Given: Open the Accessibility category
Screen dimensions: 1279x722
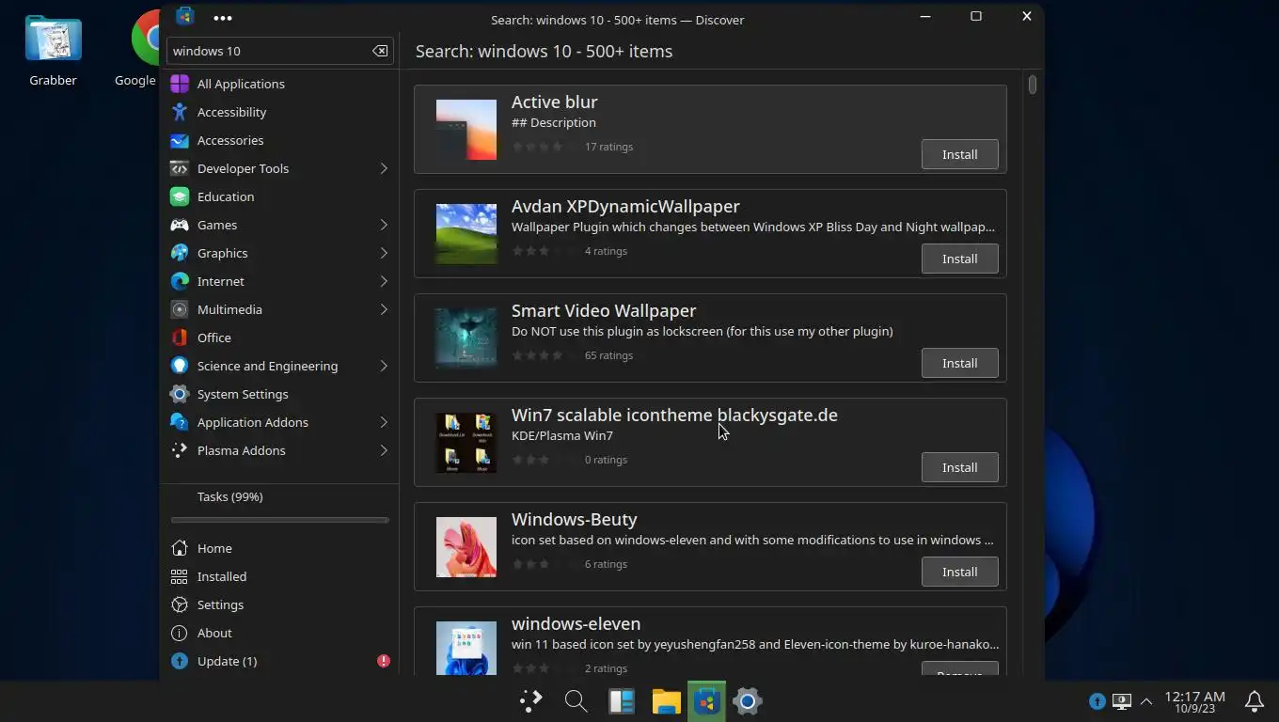Looking at the screenshot, I should pos(279,112).
